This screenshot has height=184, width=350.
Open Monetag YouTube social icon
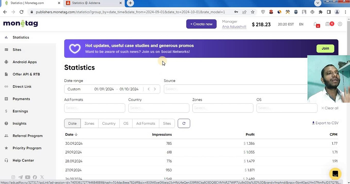coord(28,177)
